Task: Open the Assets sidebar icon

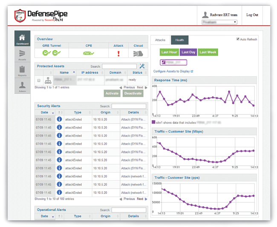Action: (x=22, y=53)
